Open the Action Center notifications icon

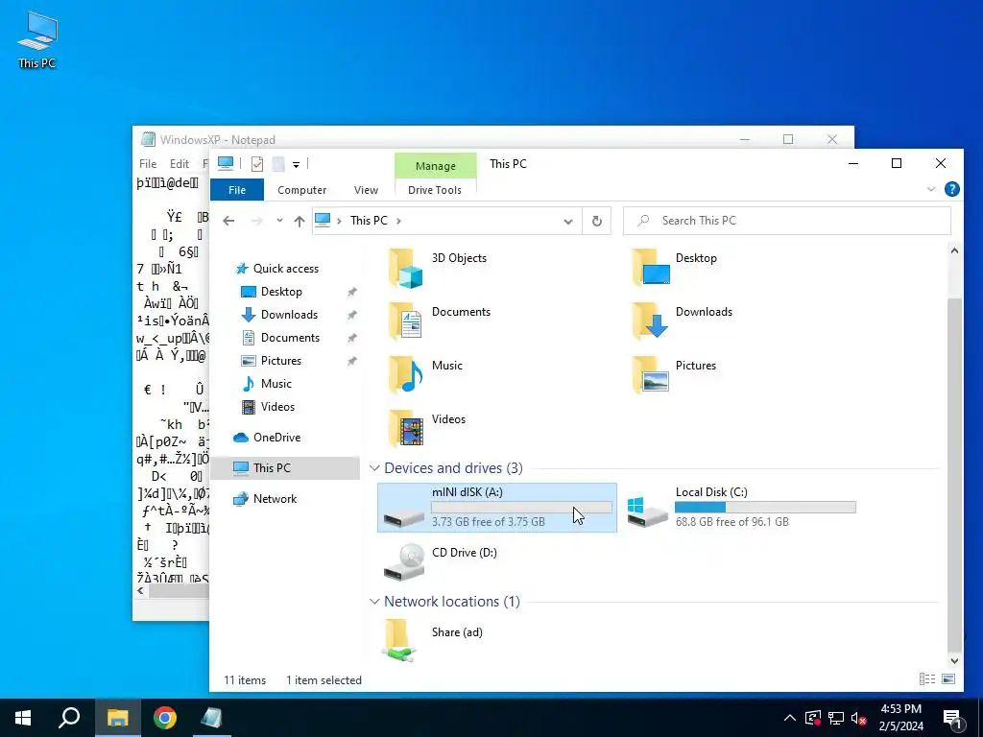[952, 718]
